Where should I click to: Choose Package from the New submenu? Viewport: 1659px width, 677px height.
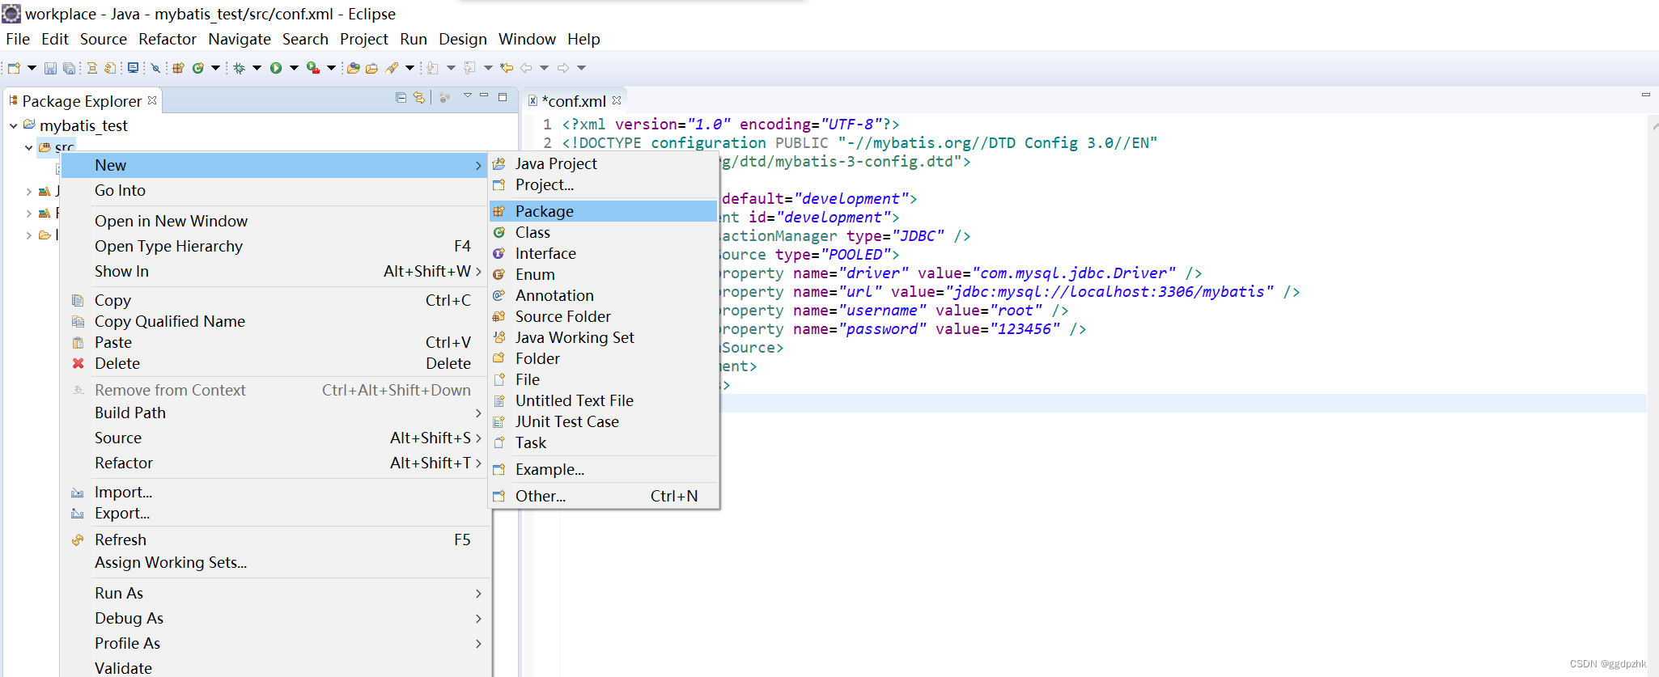point(604,211)
